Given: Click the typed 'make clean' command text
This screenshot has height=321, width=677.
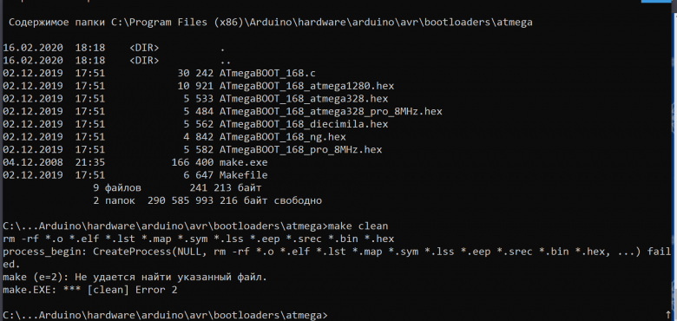Looking at the screenshot, I should (358, 226).
